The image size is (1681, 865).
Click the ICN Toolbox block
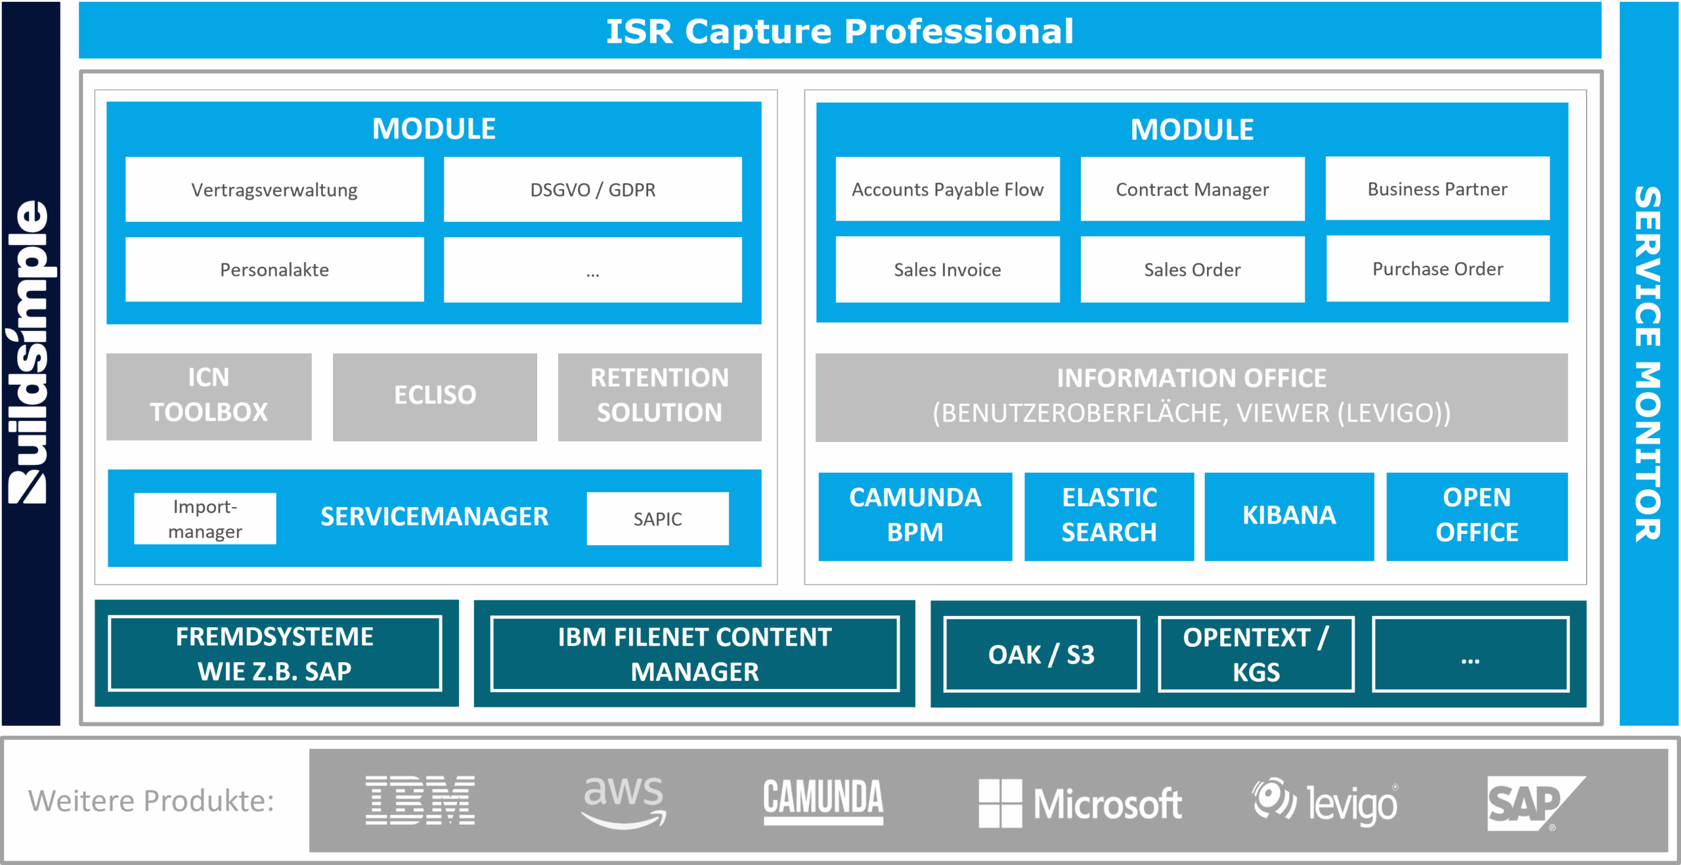209,396
